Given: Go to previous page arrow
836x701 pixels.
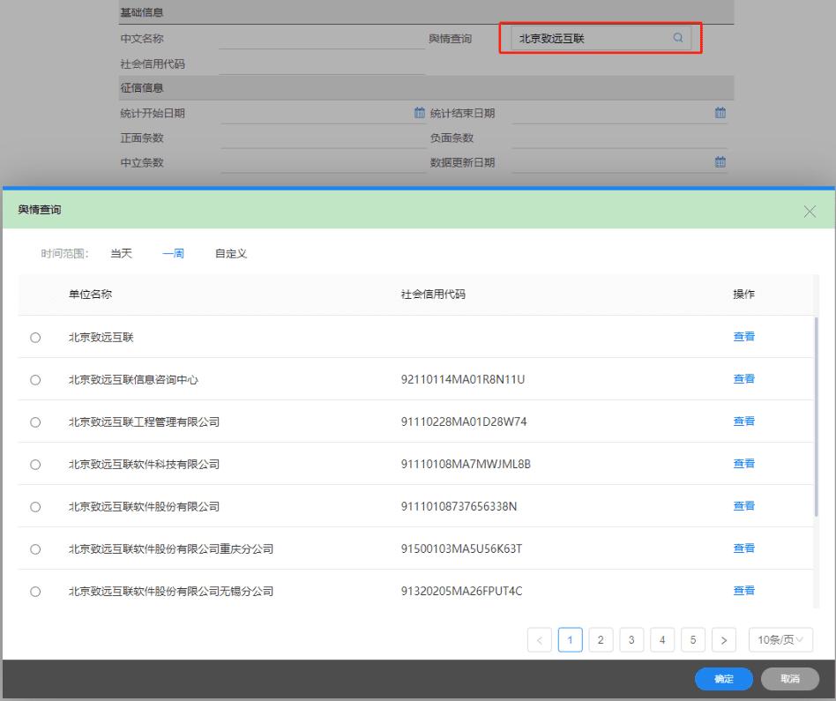Looking at the screenshot, I should 539,639.
